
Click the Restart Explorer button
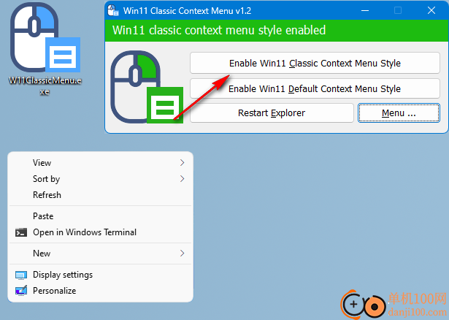coord(272,113)
